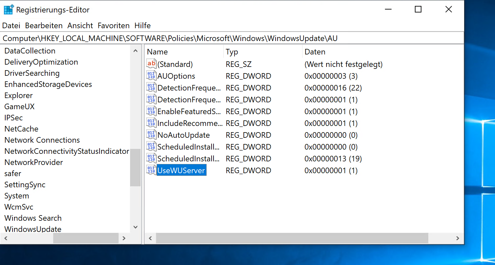Screen dimensions: 495x265
Task: Click the AUOptions DWORD value icon
Action: coord(151,76)
